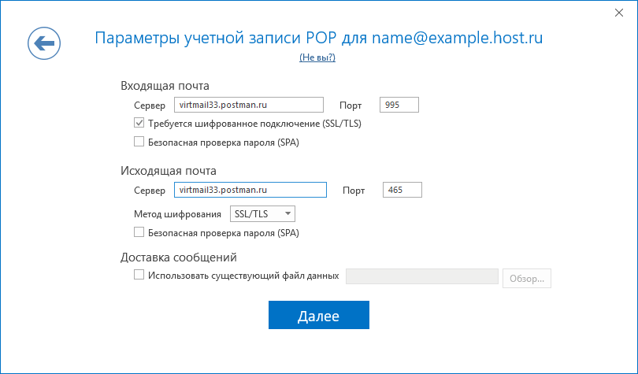Go back using the round arrow button

click(44, 43)
